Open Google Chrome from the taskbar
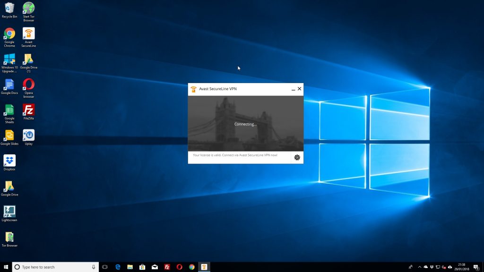This screenshot has width=484, height=272. pos(192,267)
